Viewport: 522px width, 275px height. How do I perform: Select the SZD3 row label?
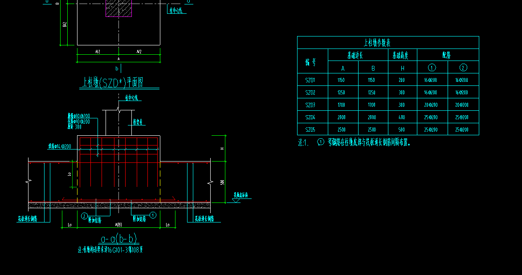[310, 105]
